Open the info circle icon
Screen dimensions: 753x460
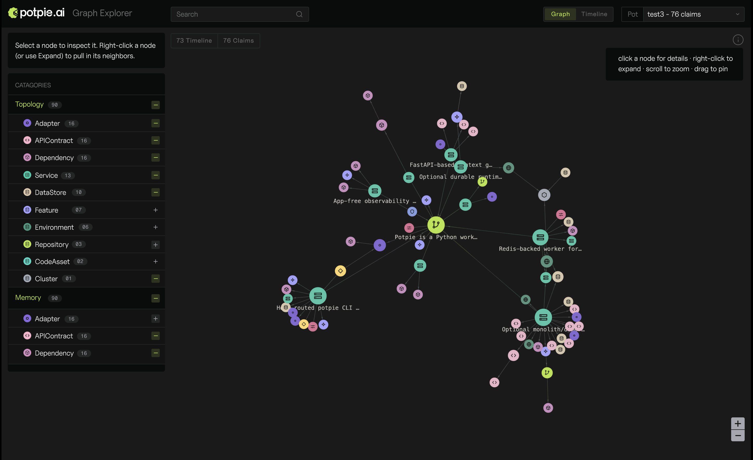tap(738, 40)
